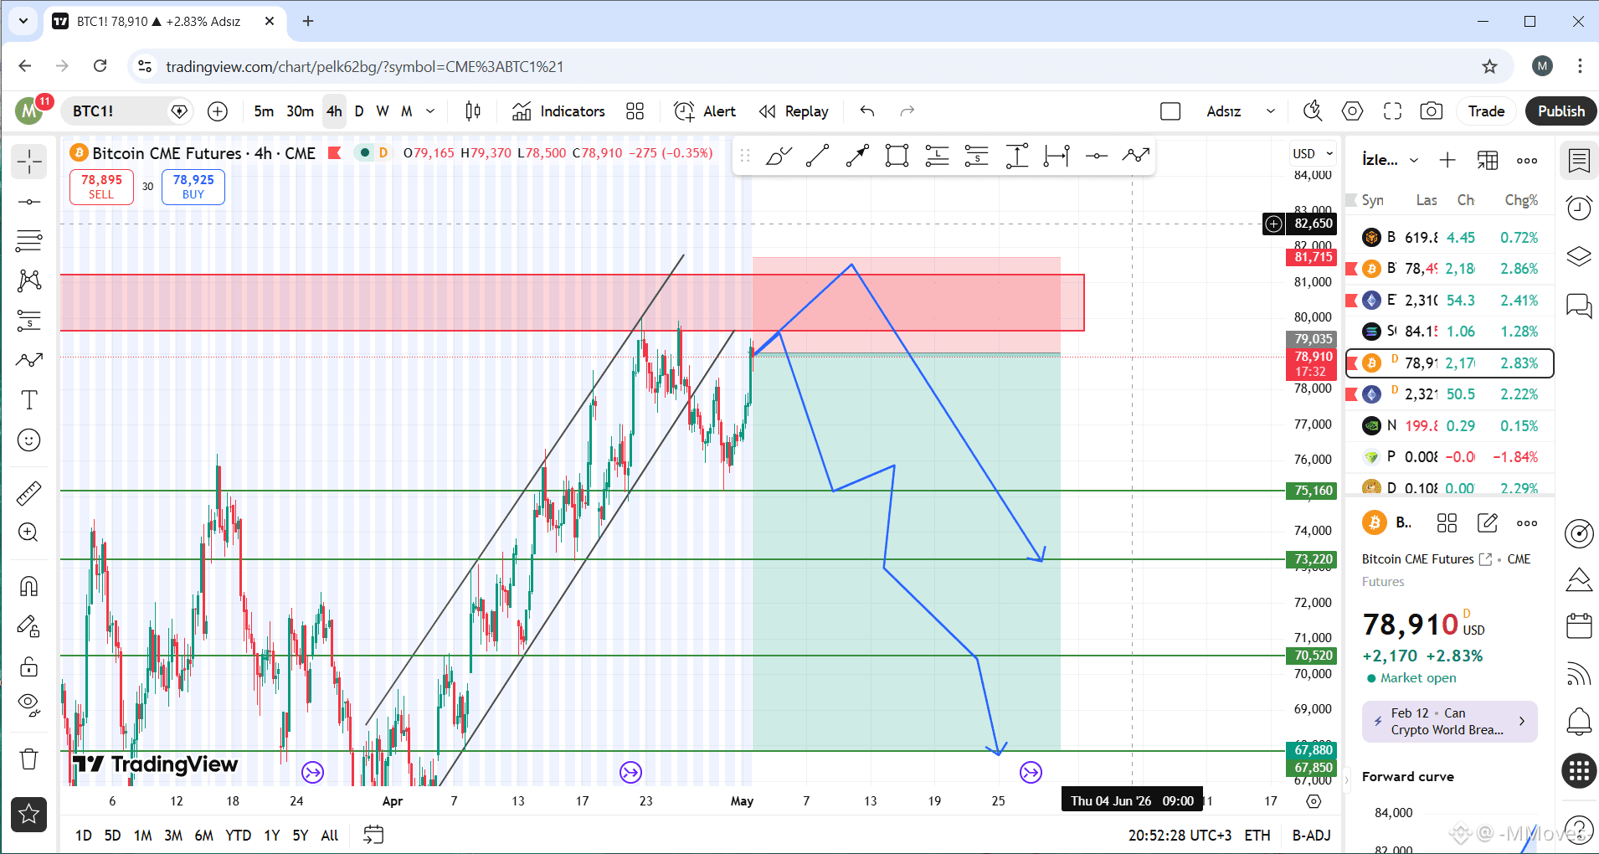Expand the timeframe interval dropdown
Image resolution: width=1599 pixels, height=854 pixels.
pyautogui.click(x=430, y=111)
